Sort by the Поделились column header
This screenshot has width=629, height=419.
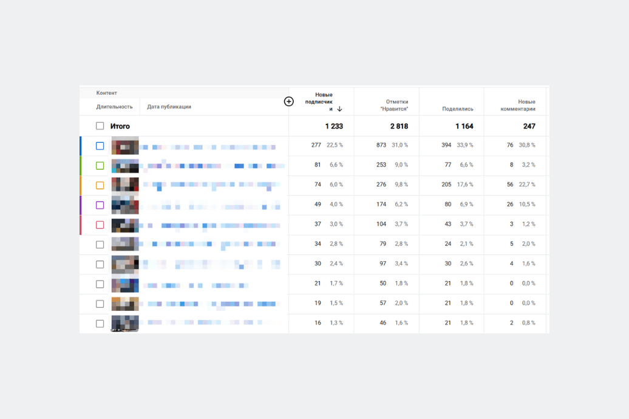tap(458, 109)
